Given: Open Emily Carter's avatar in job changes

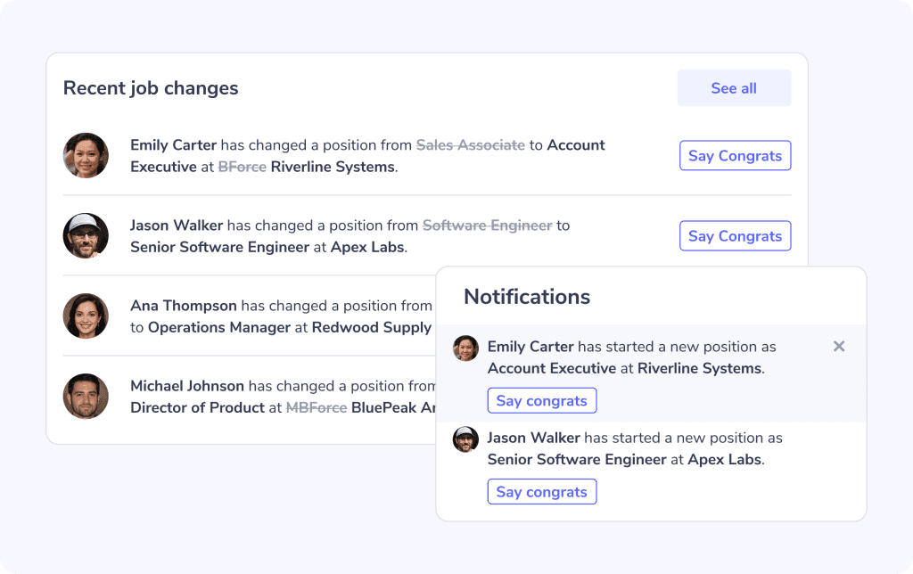Looking at the screenshot, I should 86,155.
